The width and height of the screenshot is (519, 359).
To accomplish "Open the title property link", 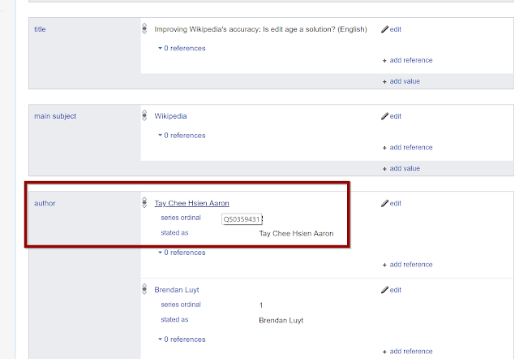I will tap(40, 29).
